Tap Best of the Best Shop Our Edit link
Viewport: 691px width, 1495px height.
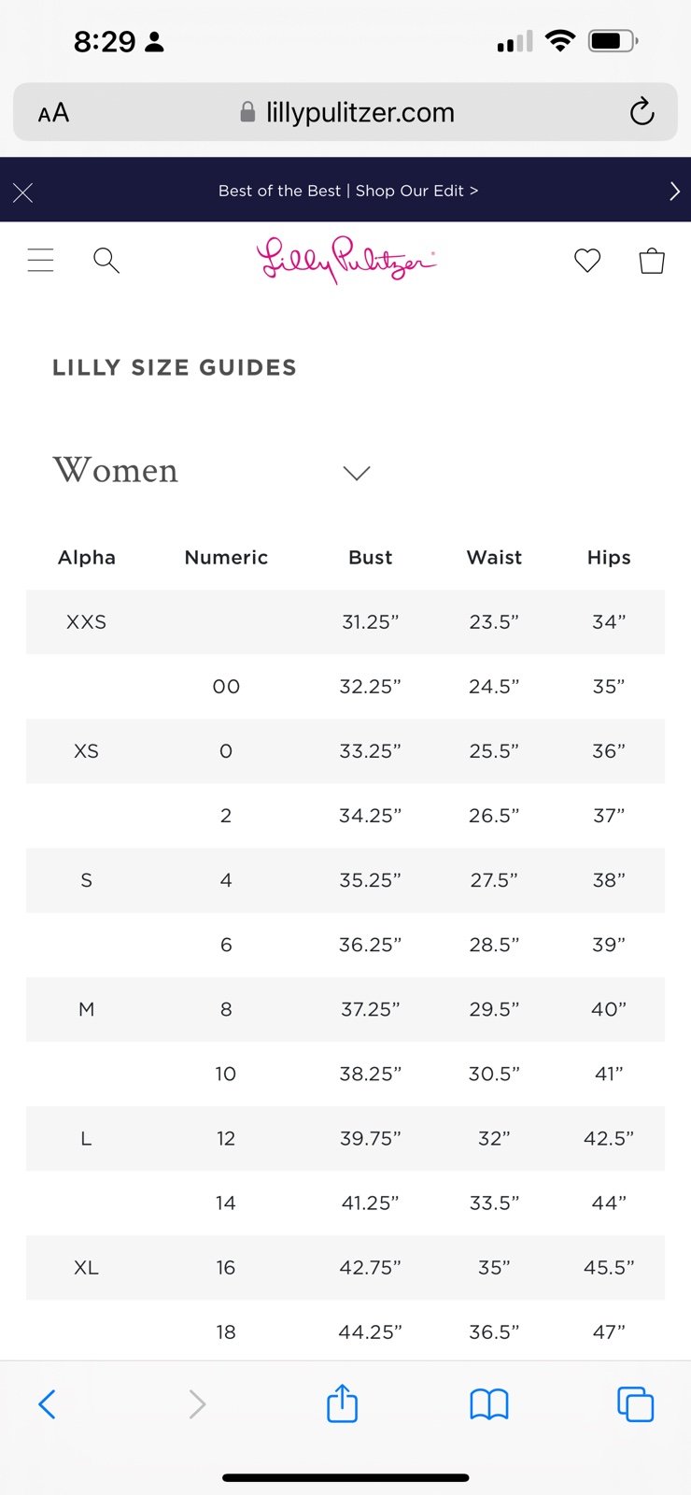[x=348, y=191]
